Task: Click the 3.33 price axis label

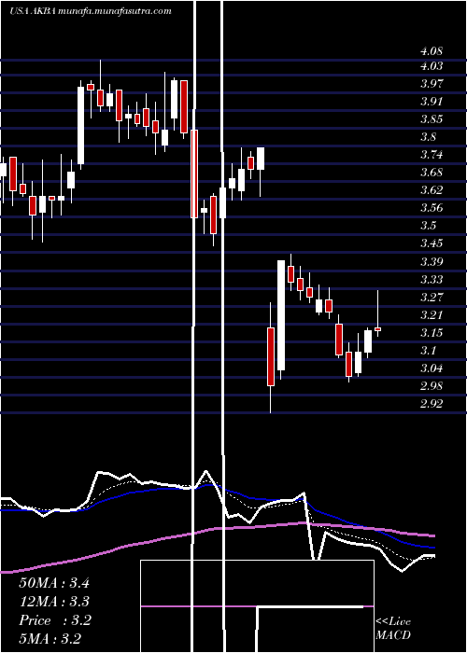Action: click(x=432, y=279)
